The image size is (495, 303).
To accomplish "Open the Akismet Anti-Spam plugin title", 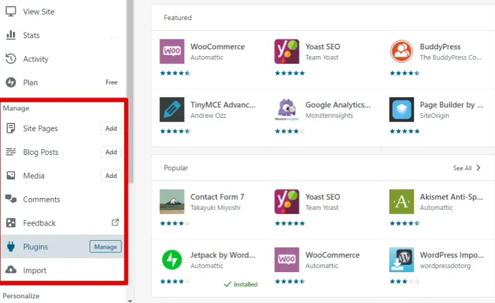I will tap(452, 197).
